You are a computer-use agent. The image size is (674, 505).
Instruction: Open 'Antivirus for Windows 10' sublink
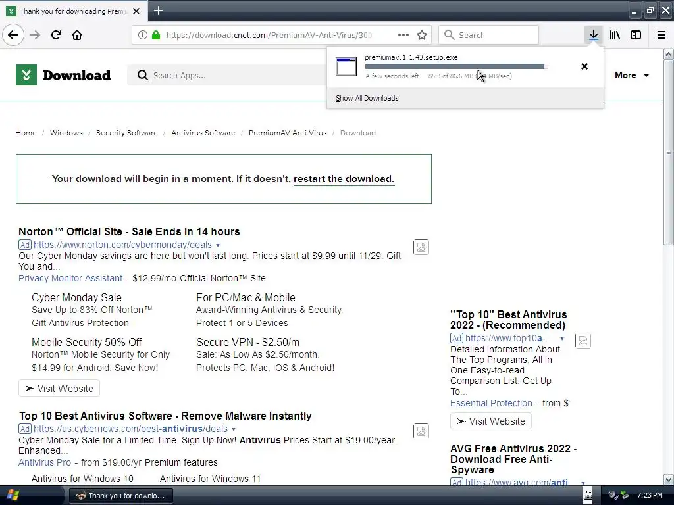(82, 479)
